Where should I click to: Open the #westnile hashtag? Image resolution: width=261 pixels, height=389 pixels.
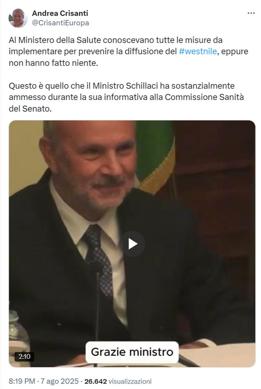(x=198, y=51)
